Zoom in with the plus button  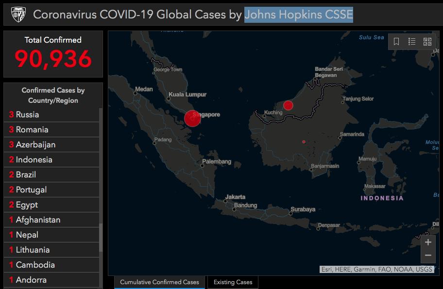(428, 242)
